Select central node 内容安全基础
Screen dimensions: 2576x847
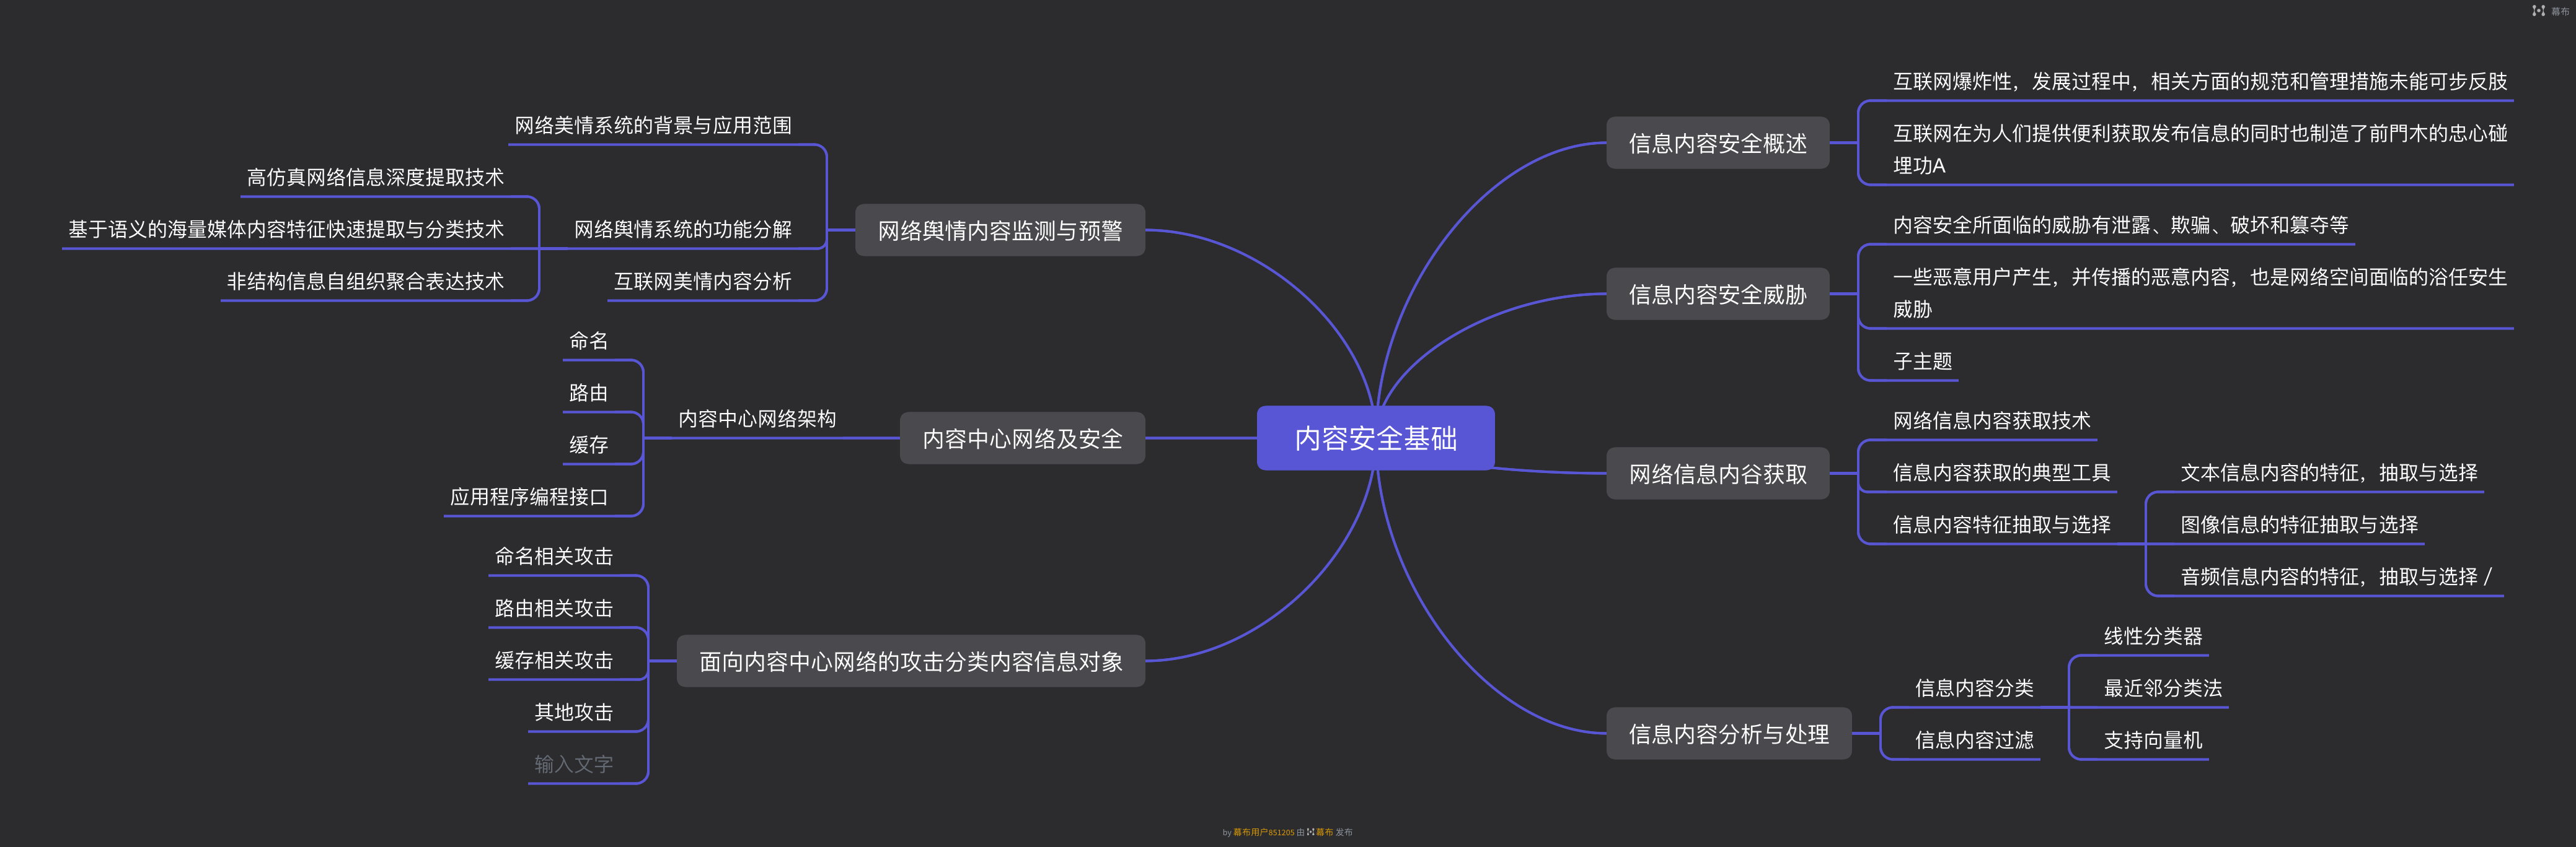[x=1375, y=438]
